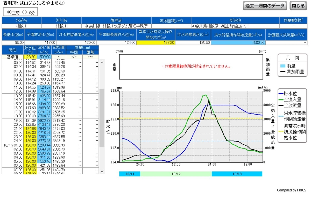Click the 平常時最高貯水位(m) header

click(x=116, y=35)
